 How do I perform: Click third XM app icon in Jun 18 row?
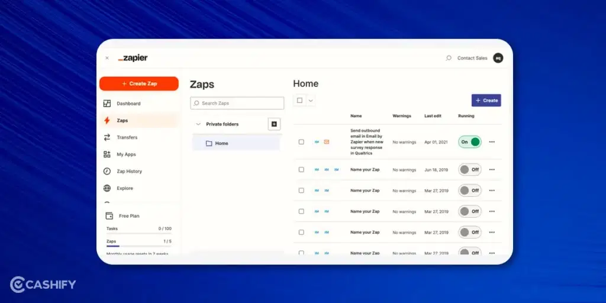pyautogui.click(x=336, y=170)
